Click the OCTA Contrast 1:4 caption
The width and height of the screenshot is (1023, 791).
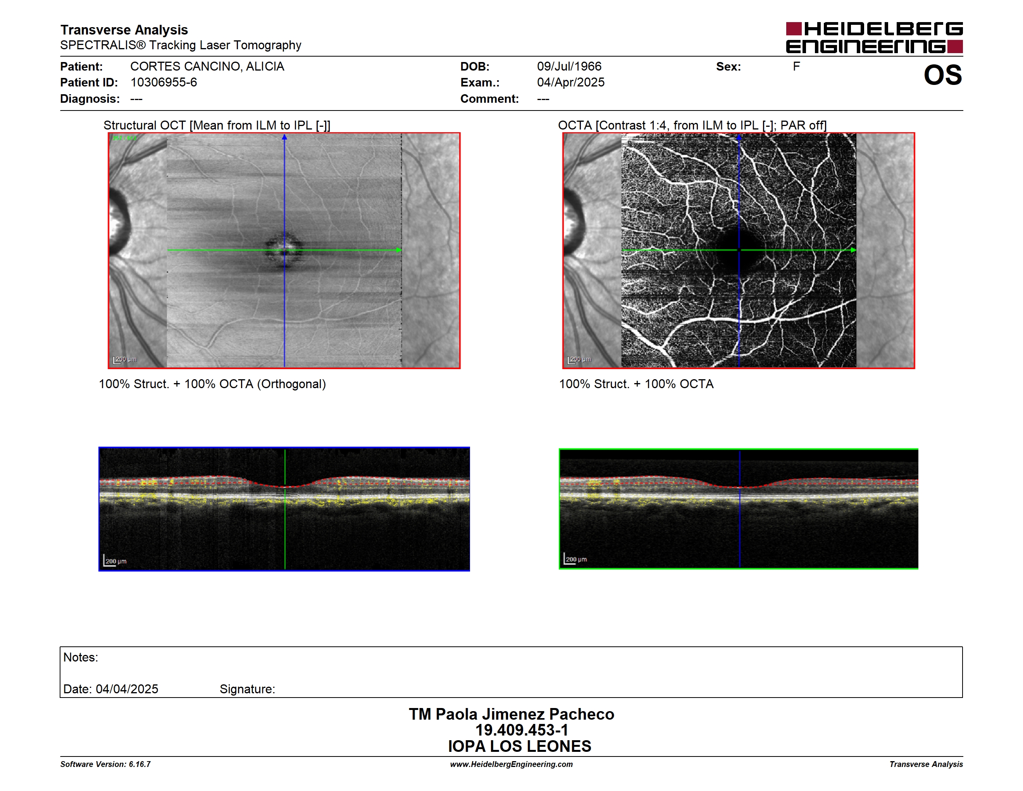coord(692,125)
